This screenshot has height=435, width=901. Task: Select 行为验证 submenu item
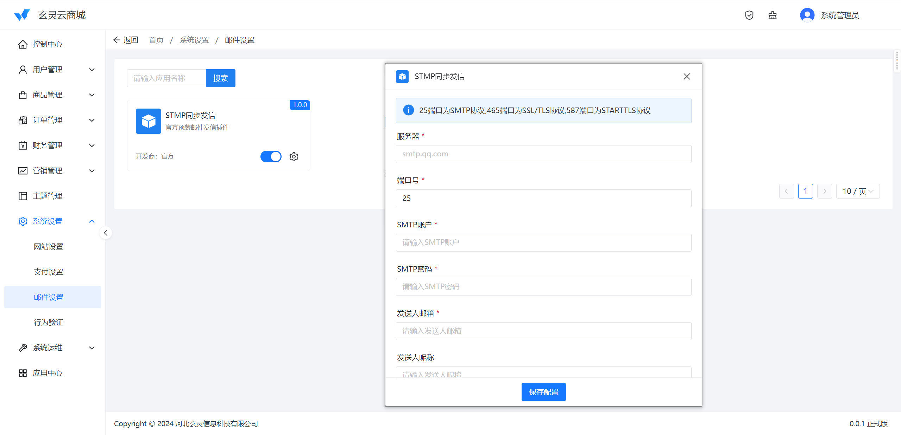[49, 323]
